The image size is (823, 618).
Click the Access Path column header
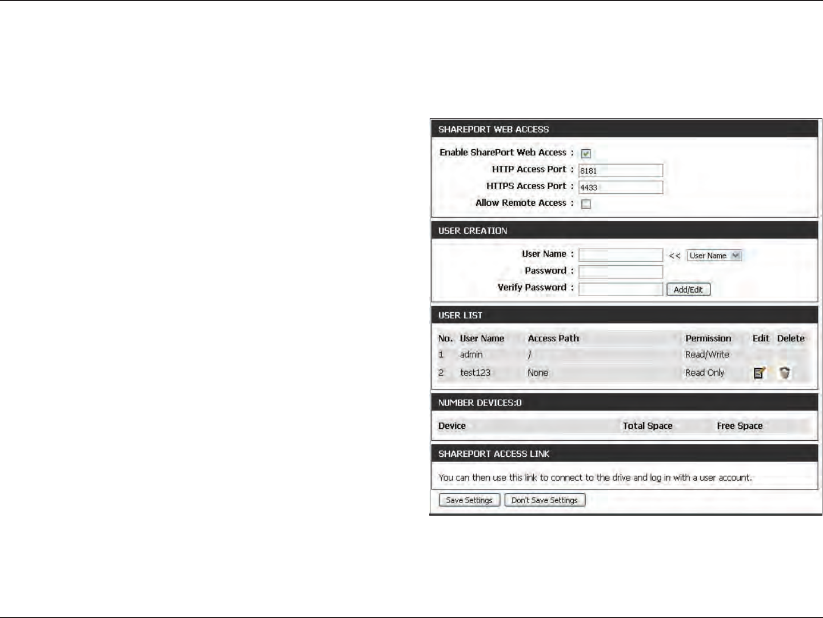553,338
